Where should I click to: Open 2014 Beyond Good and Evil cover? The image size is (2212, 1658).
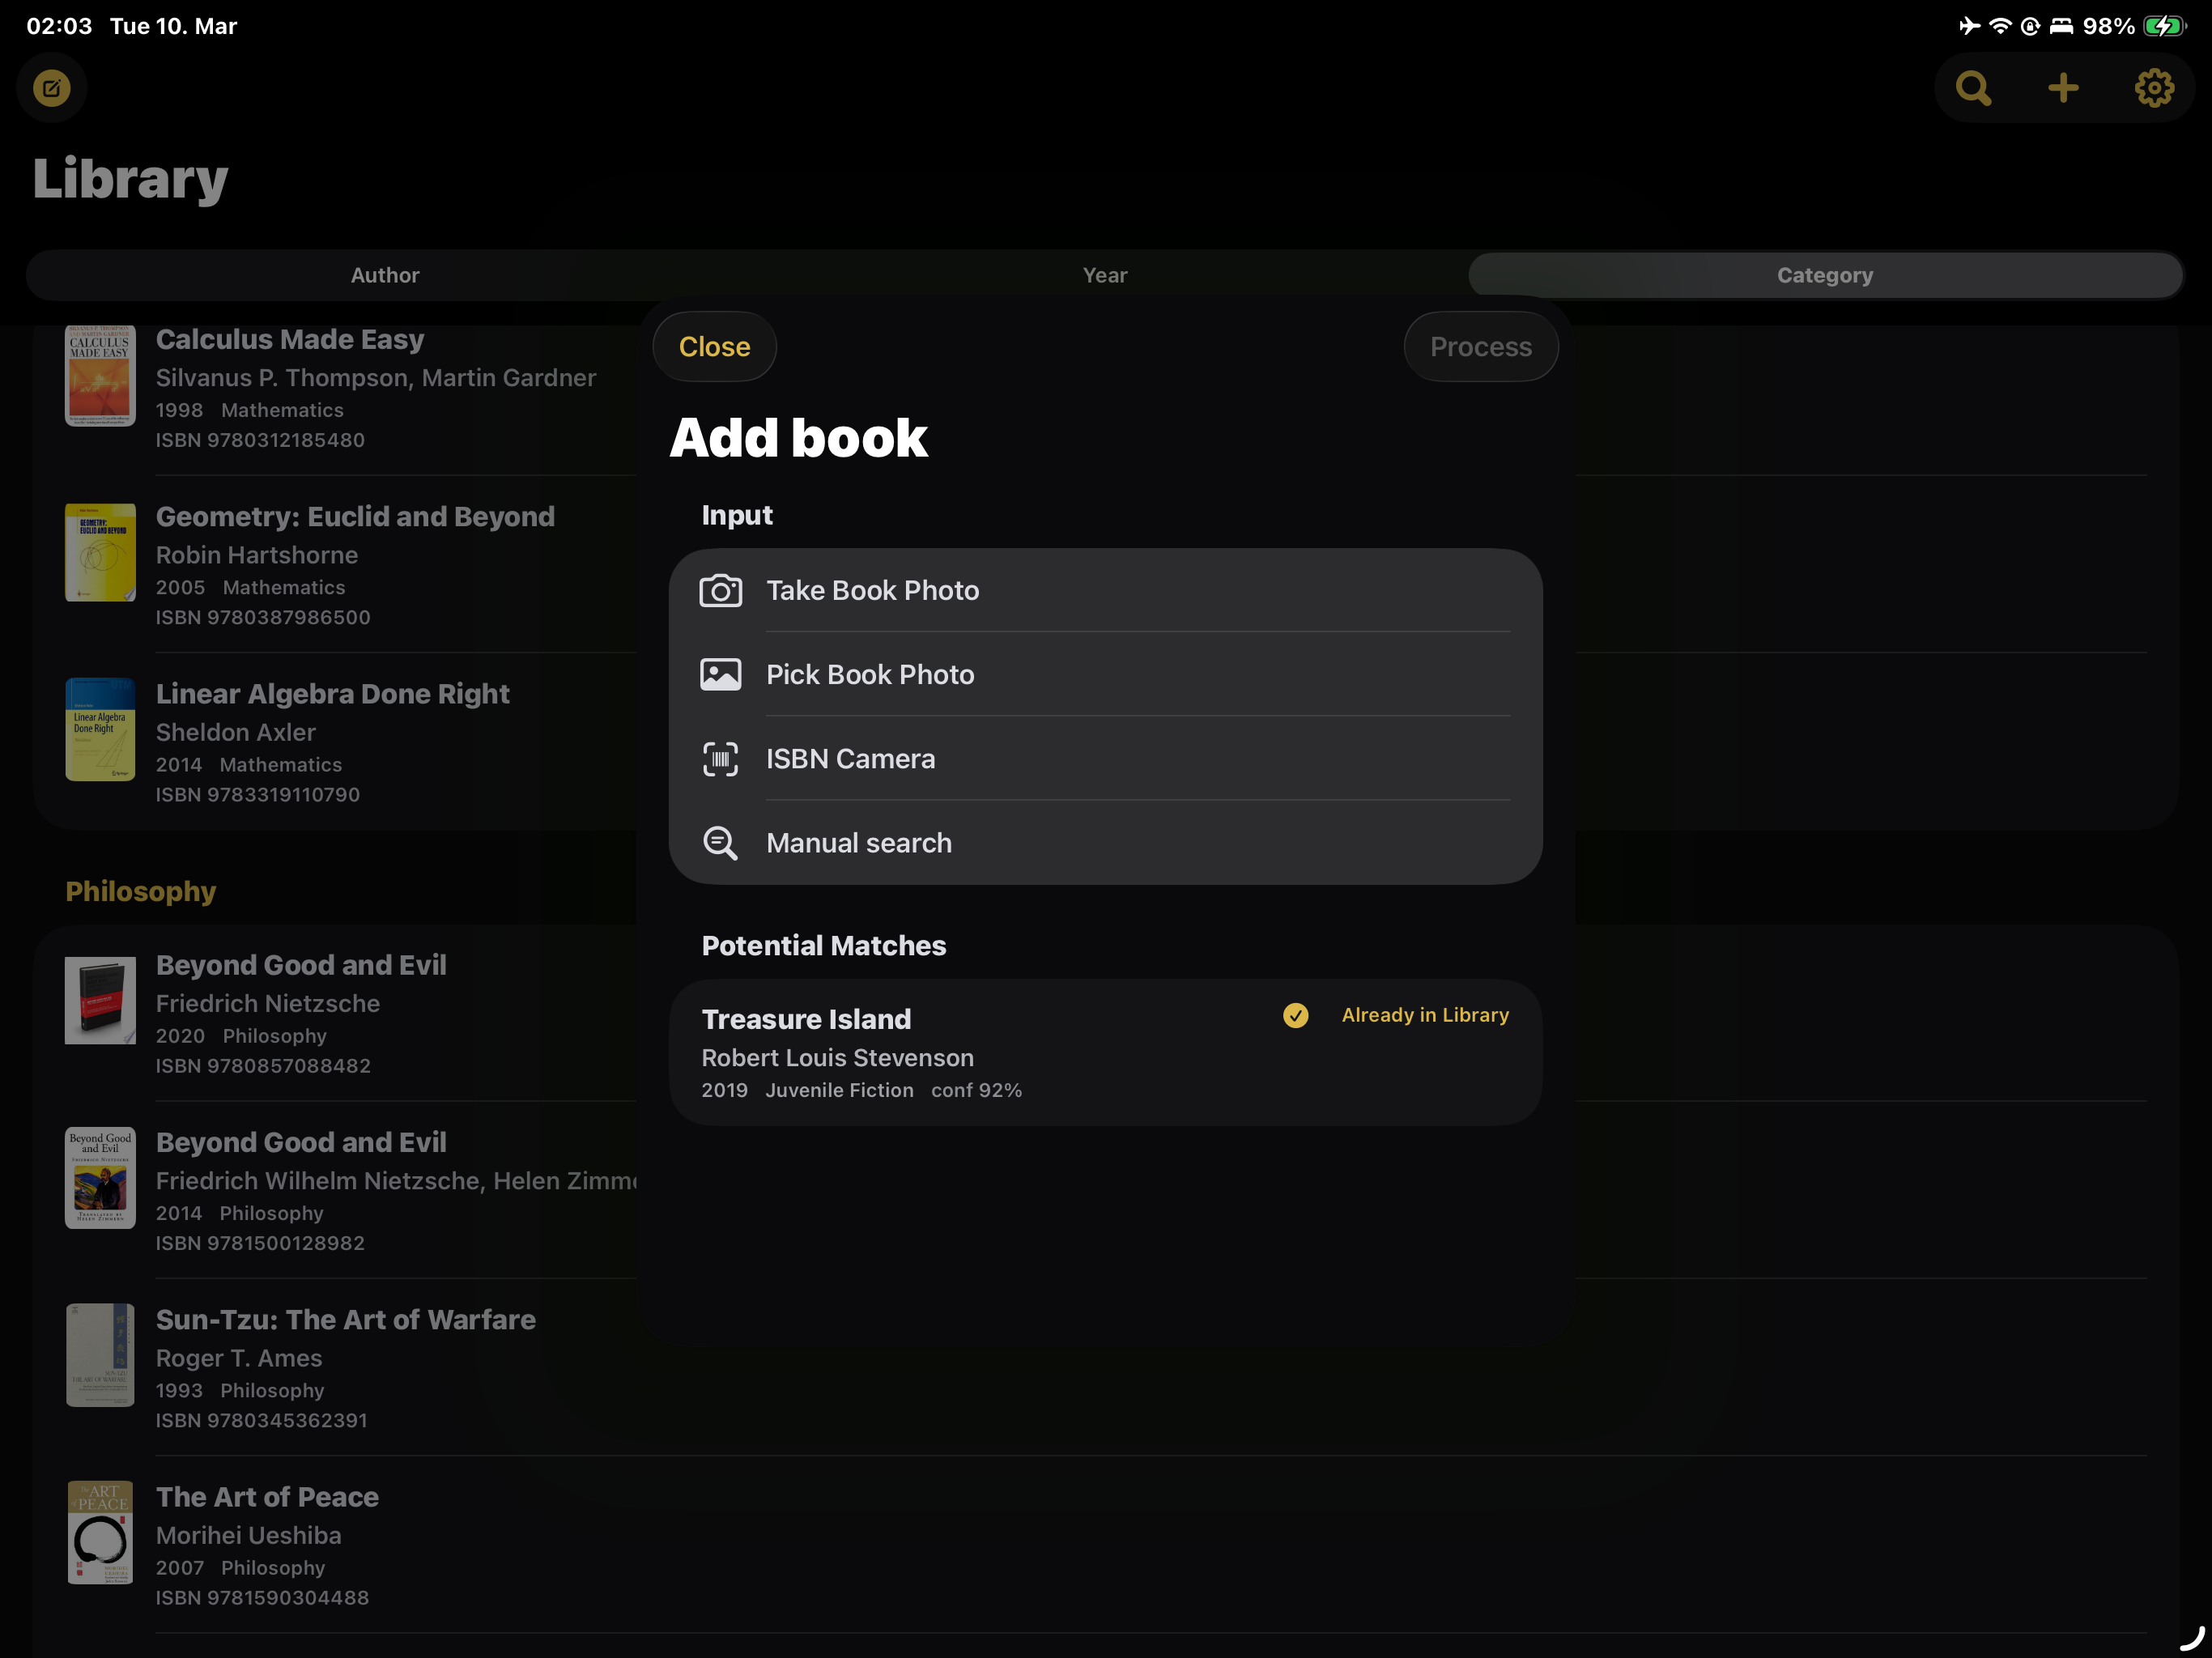tap(100, 1178)
